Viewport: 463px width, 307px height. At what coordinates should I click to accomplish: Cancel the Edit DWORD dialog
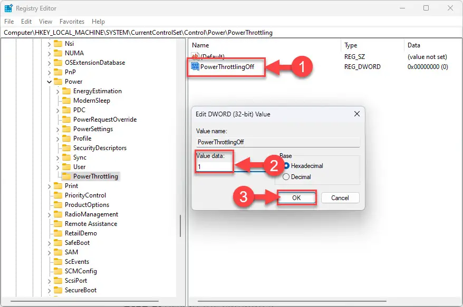pos(340,198)
